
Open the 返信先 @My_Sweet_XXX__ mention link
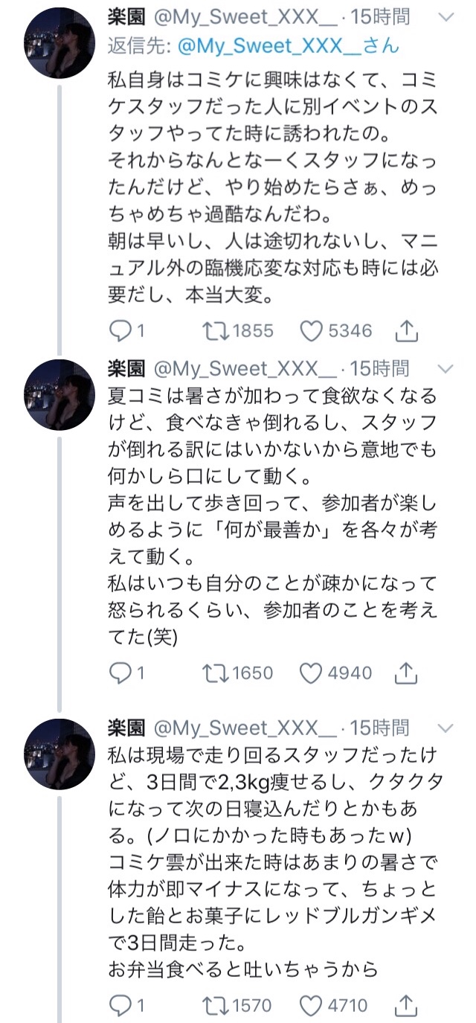[x=288, y=45]
